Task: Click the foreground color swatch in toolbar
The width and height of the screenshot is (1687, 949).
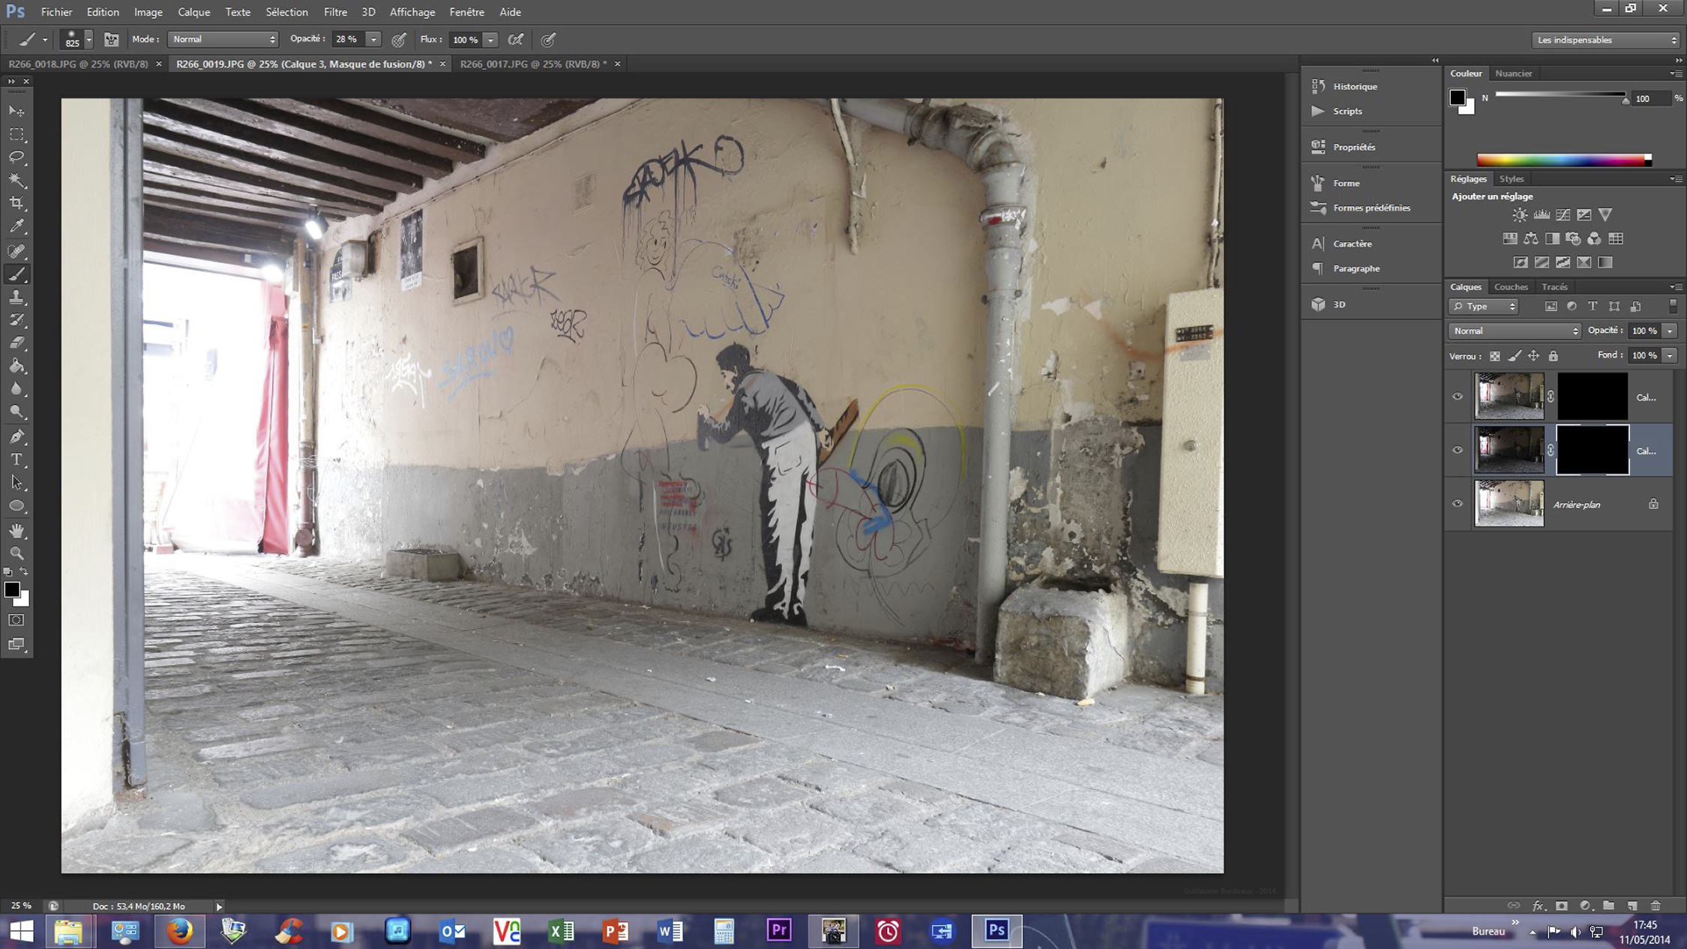Action: point(11,590)
